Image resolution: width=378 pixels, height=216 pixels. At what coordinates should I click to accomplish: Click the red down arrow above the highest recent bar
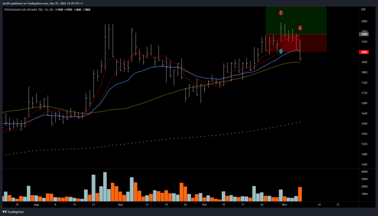pos(281,13)
